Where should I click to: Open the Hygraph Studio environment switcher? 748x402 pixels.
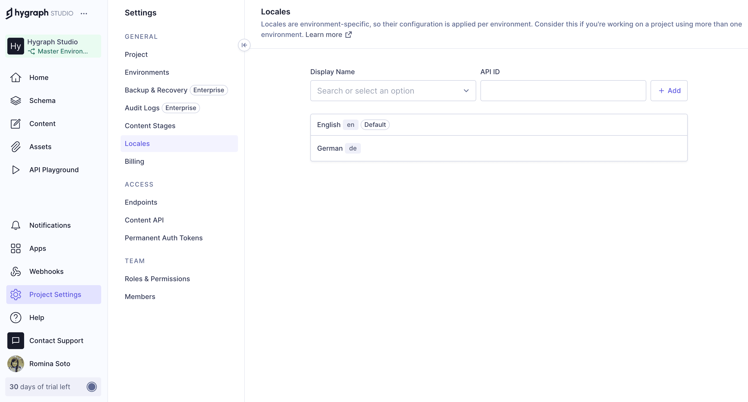click(x=53, y=46)
